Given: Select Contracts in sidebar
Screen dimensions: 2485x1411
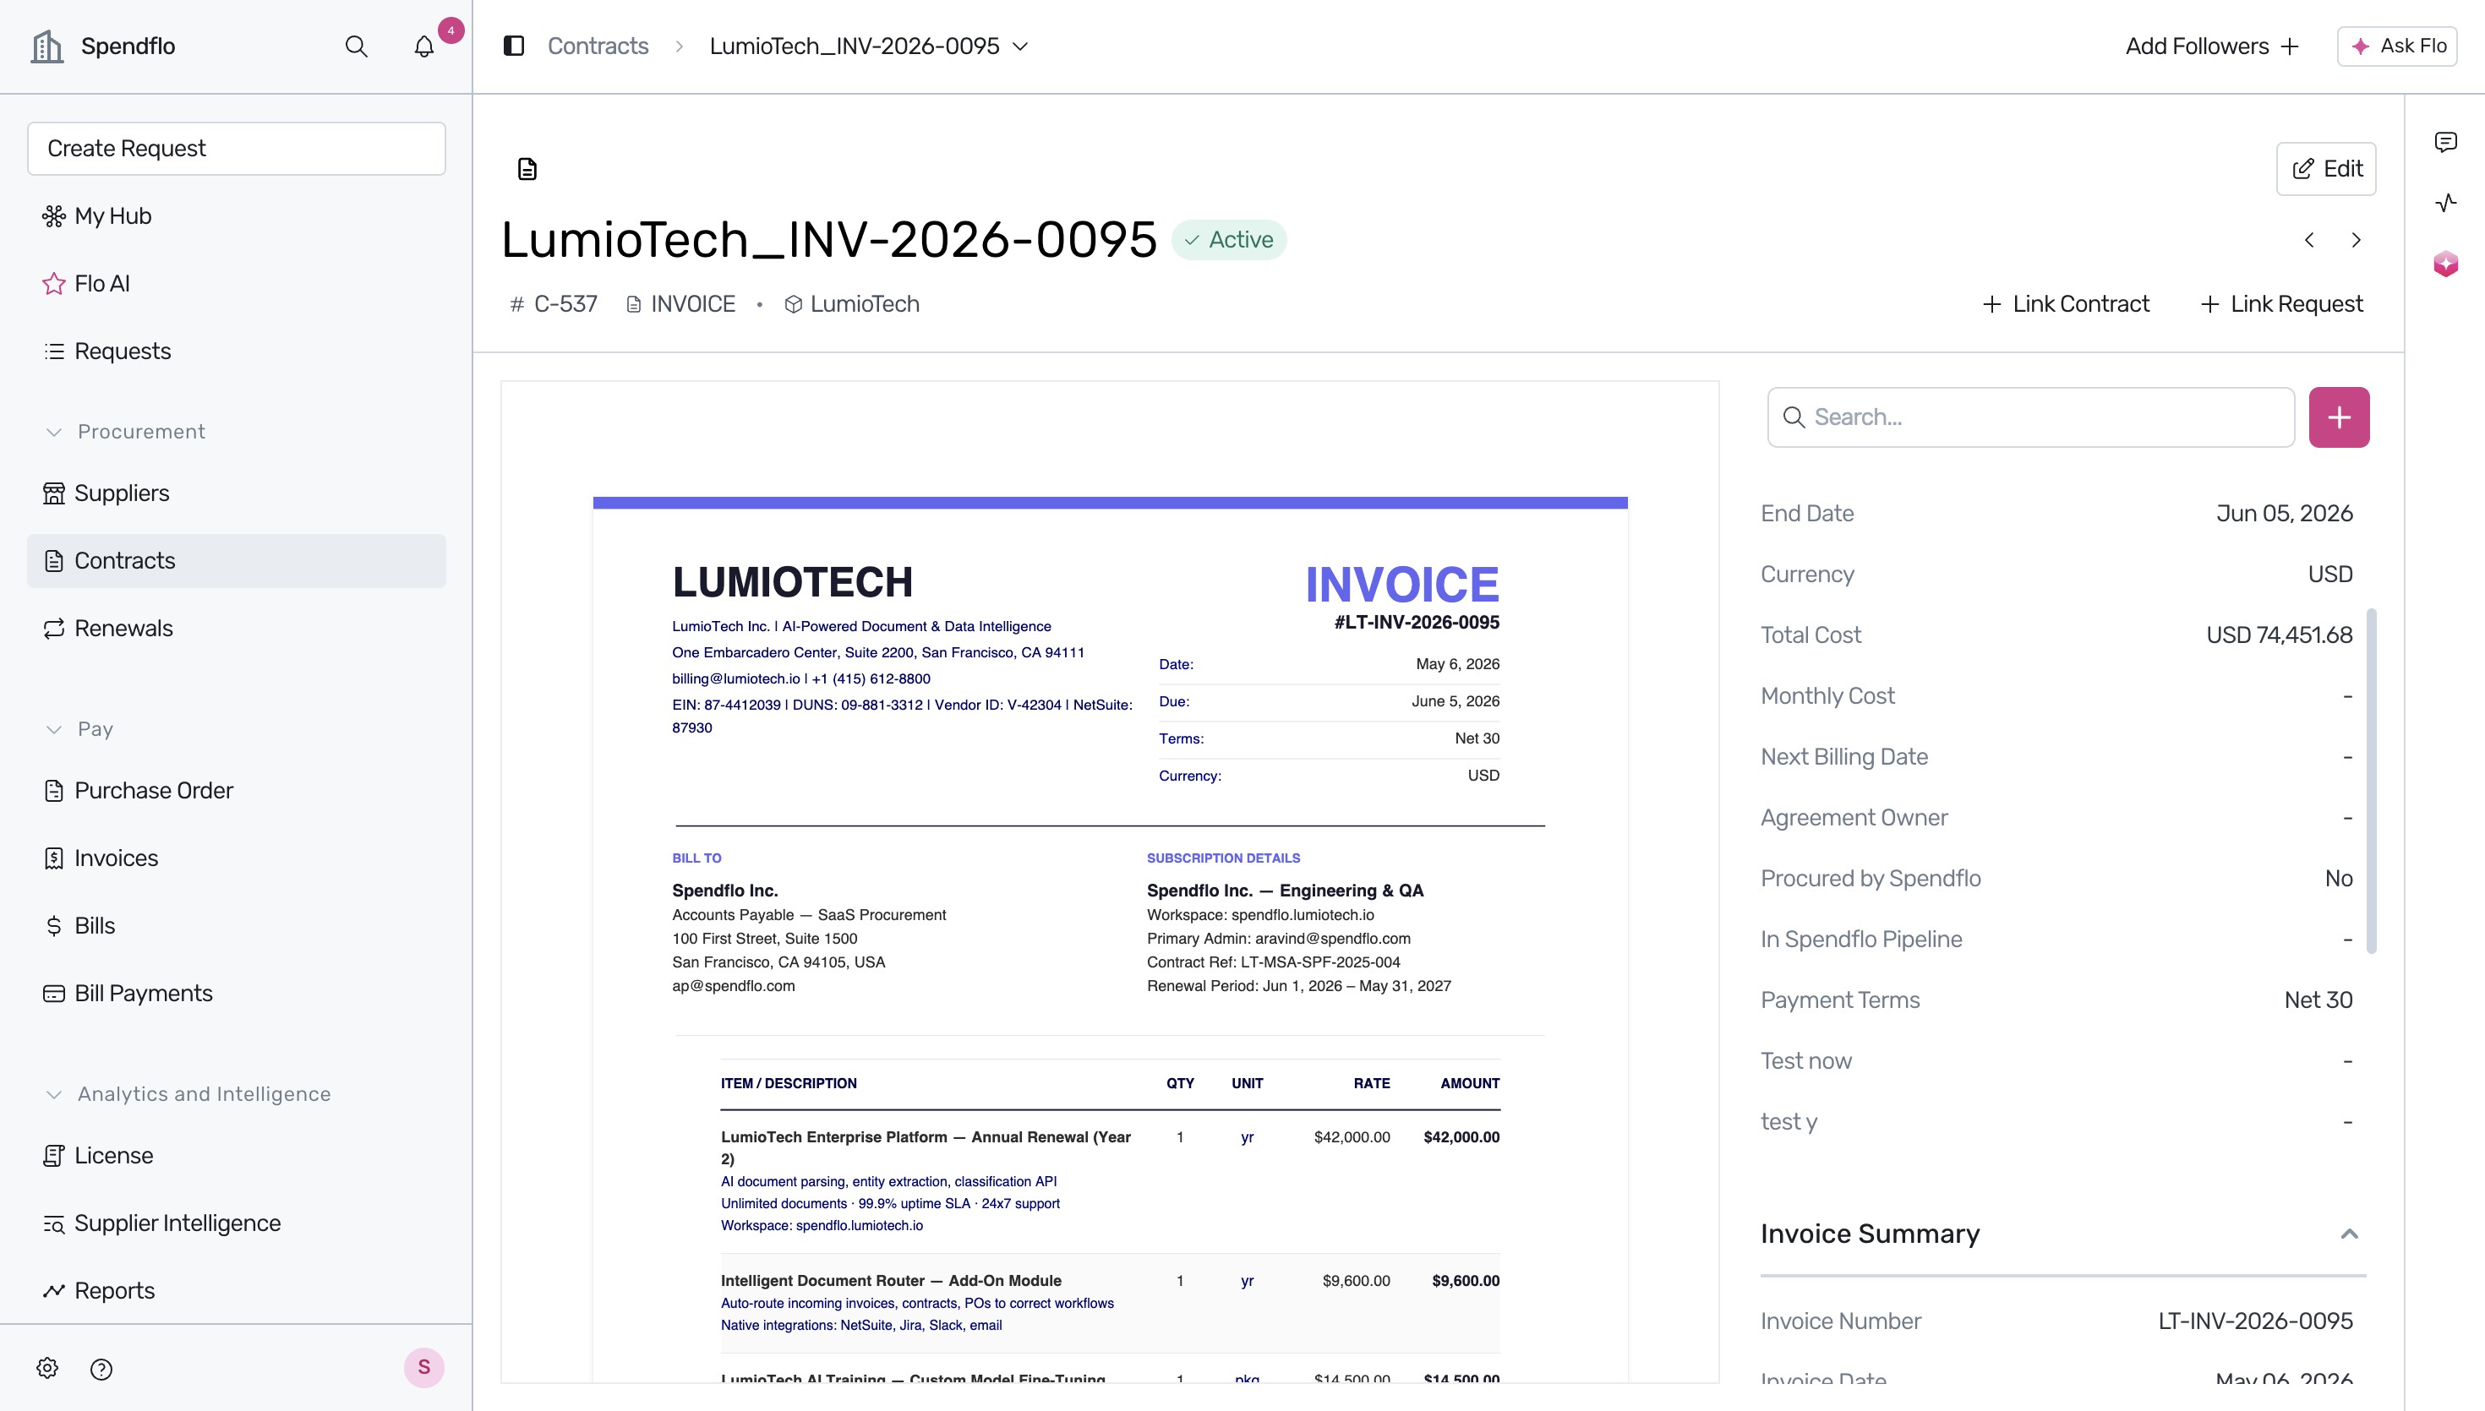Looking at the screenshot, I should click(237, 560).
